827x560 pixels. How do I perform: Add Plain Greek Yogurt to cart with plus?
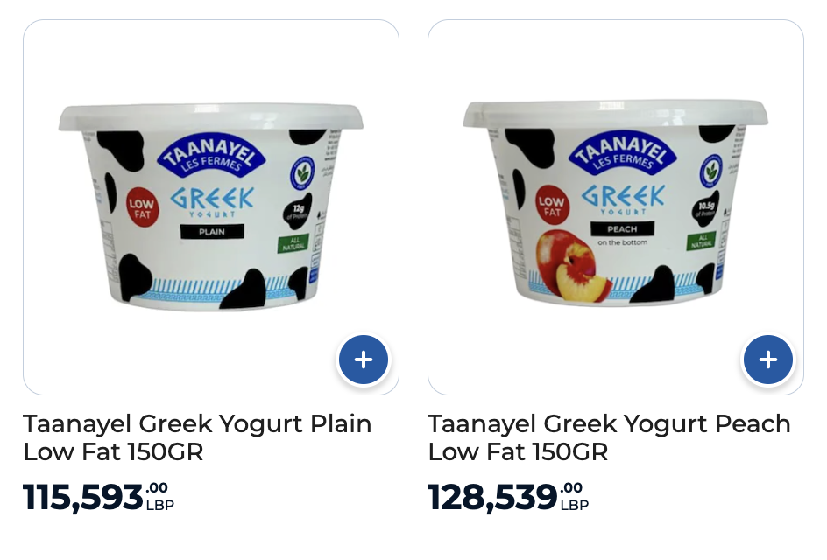point(364,360)
